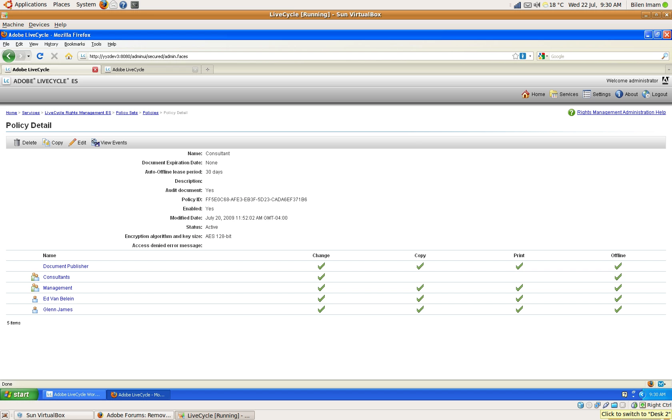Image resolution: width=672 pixels, height=420 pixels.
Task: Click Firefox home page icon
Action: [x=69, y=56]
